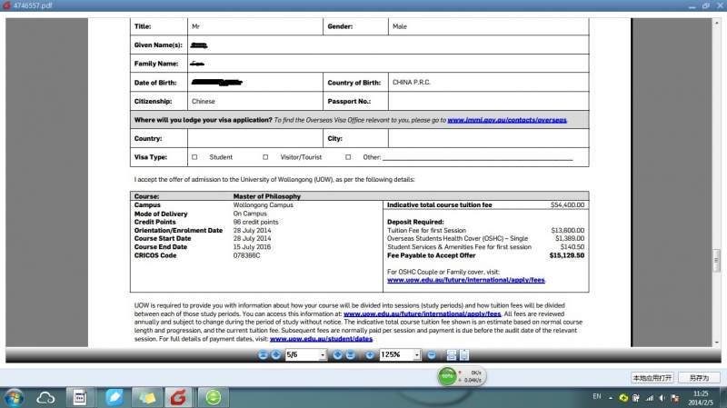Click the 'Wollongong Campus' value

point(263,205)
